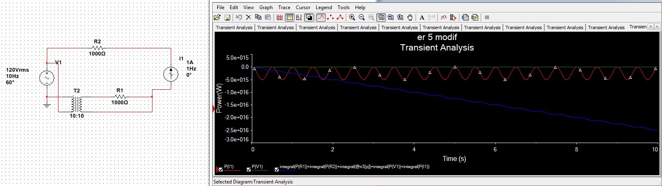Uncheck the P(I1) trace checkbox
Screen dimensions: 662x186
click(221, 170)
